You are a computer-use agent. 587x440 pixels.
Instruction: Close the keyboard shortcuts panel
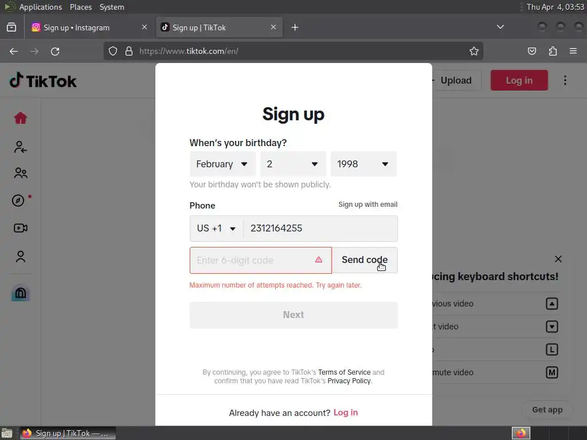[558, 259]
